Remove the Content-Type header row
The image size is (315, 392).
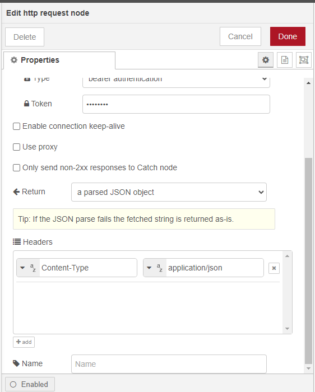point(274,268)
